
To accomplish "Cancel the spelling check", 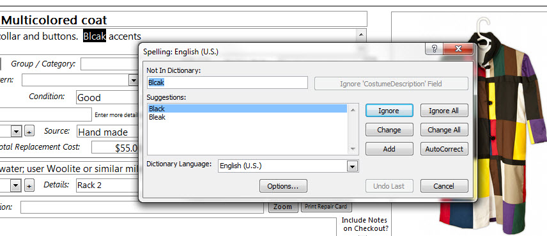I will 444,186.
